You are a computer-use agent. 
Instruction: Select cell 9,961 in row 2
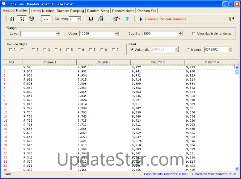[82, 71]
